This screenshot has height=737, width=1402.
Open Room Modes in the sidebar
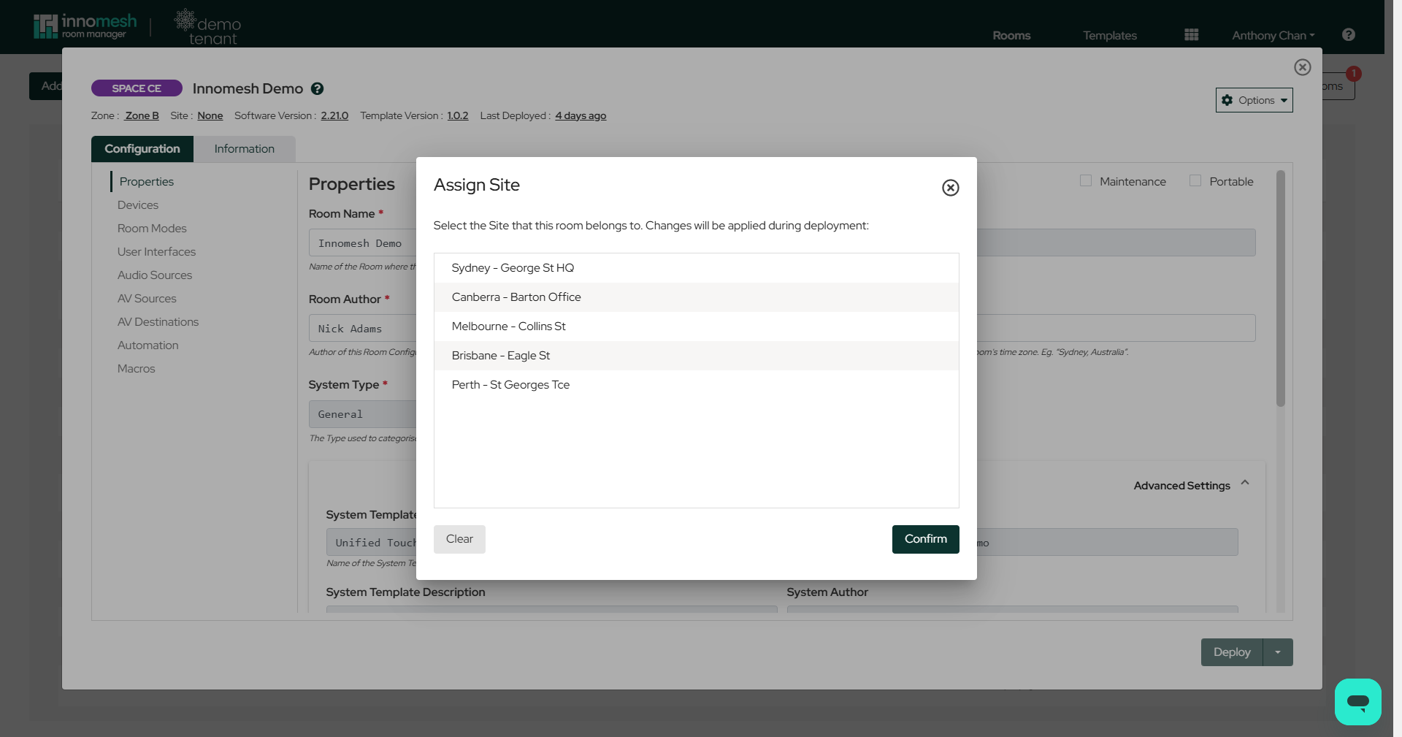coord(152,229)
